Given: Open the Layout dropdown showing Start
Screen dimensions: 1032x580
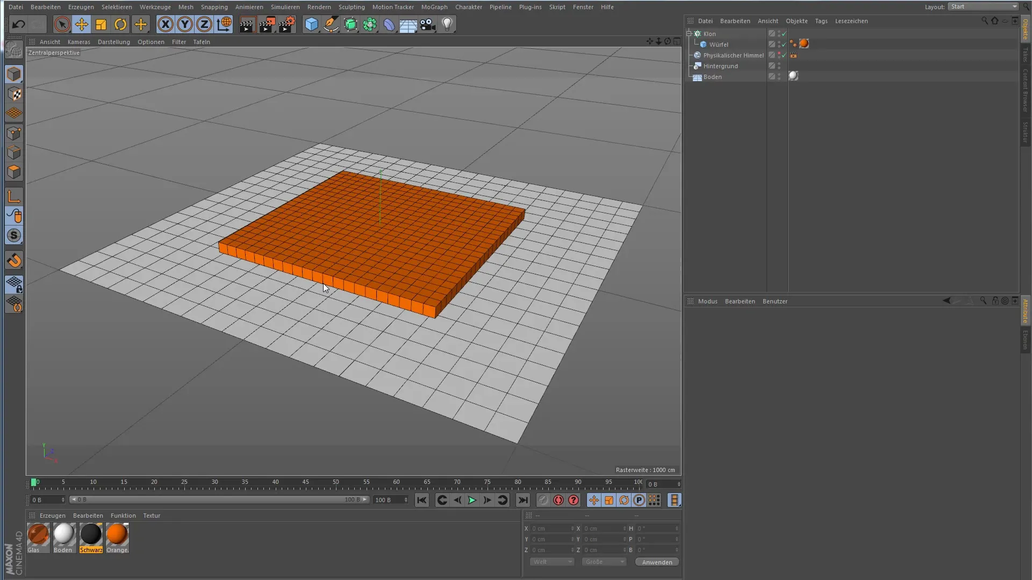Looking at the screenshot, I should [983, 6].
